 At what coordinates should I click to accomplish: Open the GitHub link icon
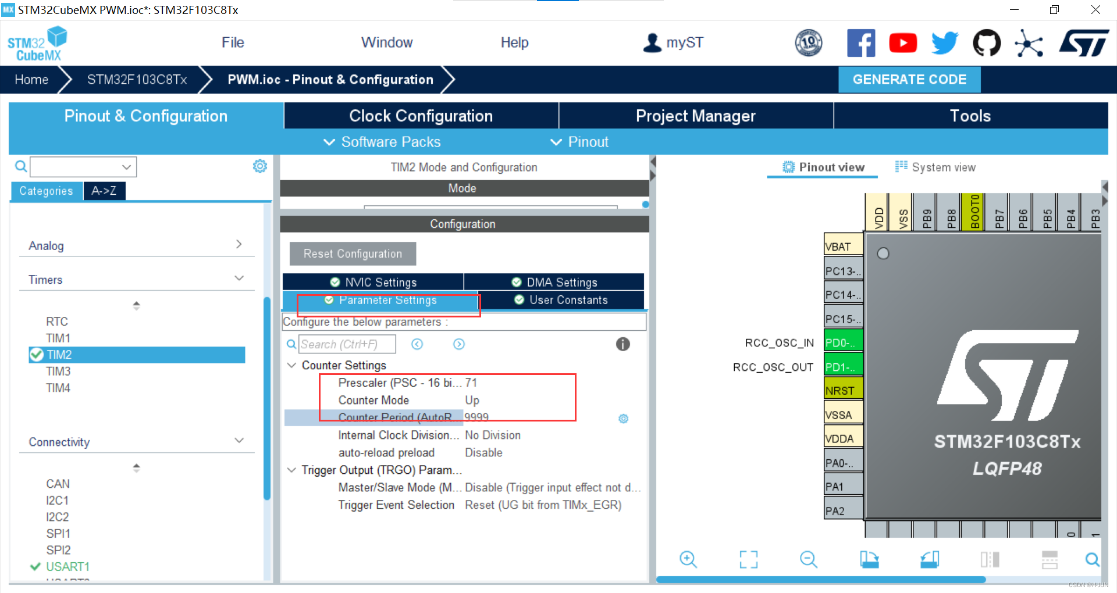pyautogui.click(x=987, y=43)
